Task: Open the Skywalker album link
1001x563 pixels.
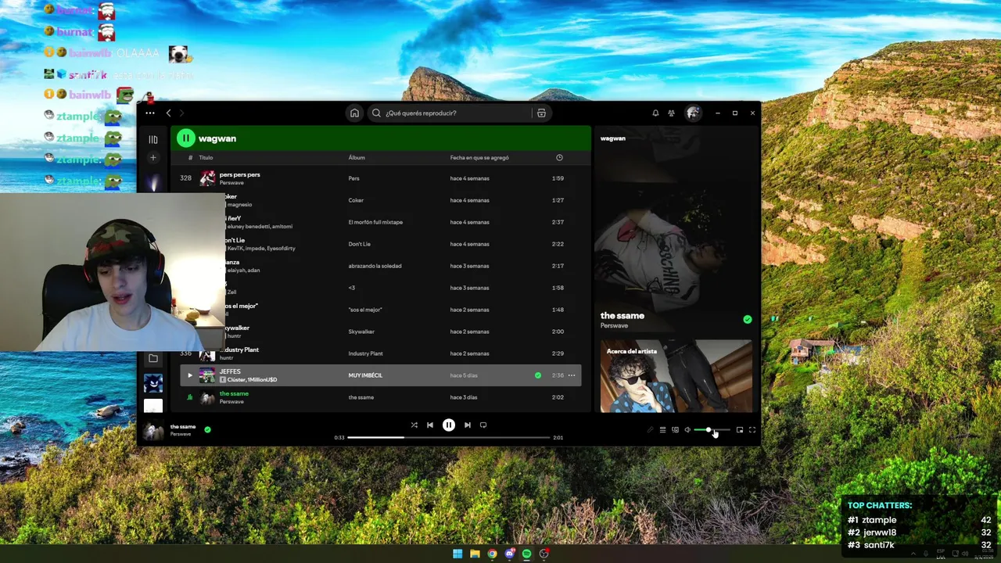Action: point(361,332)
